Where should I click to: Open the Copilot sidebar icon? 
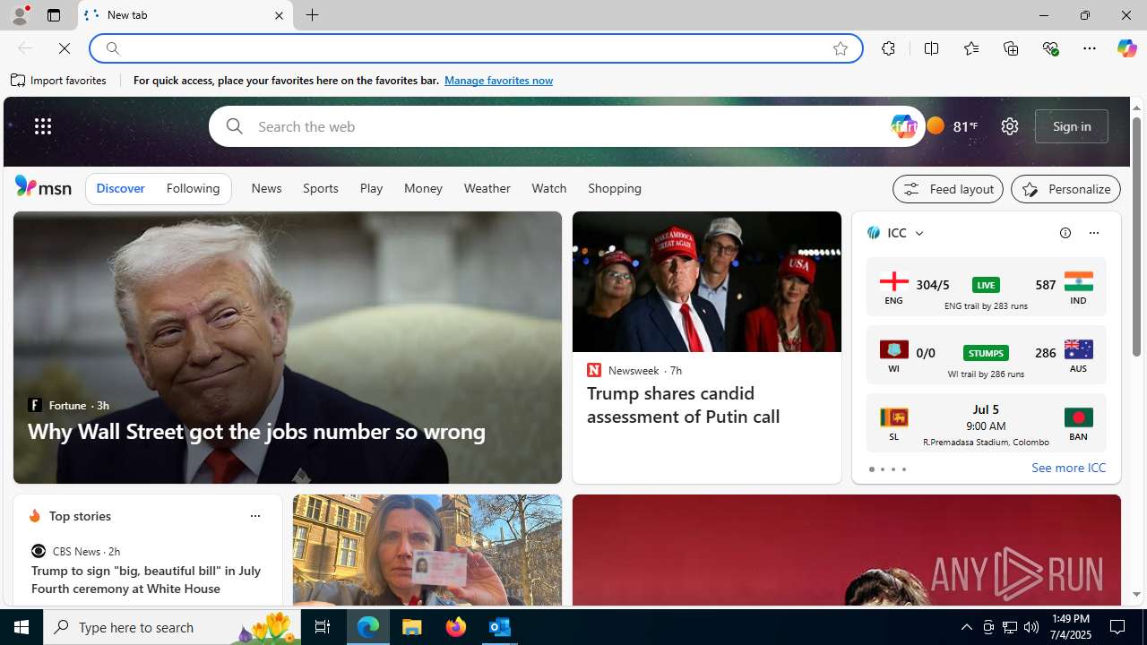pos(1126,48)
